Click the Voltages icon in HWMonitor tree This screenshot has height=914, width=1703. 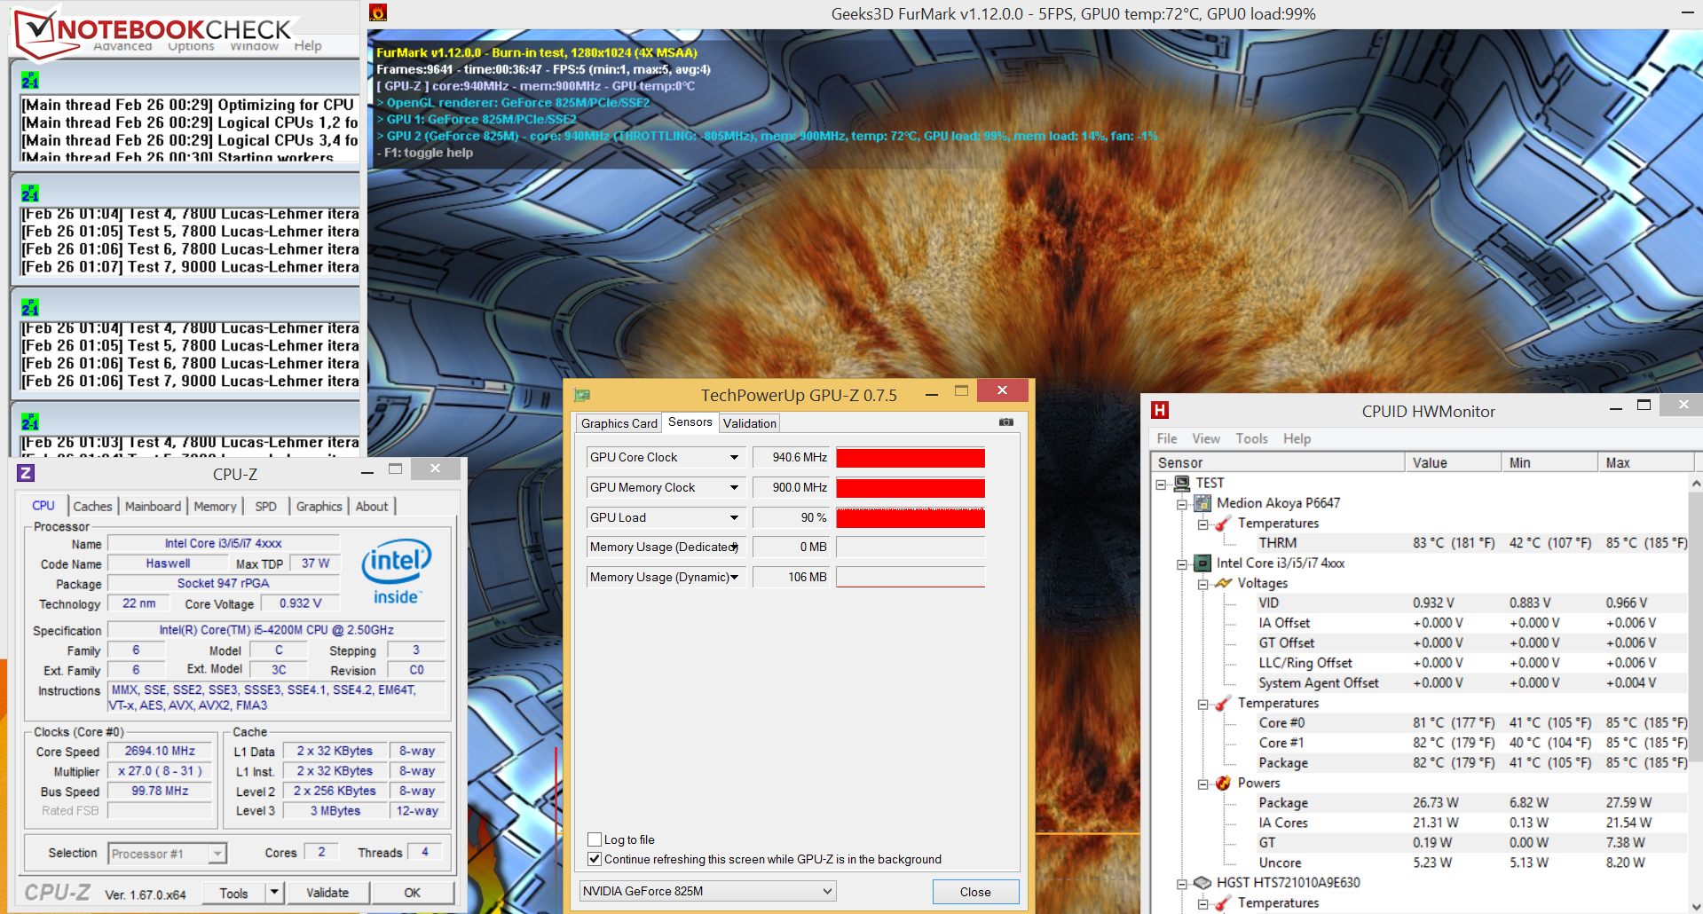coord(1224,583)
